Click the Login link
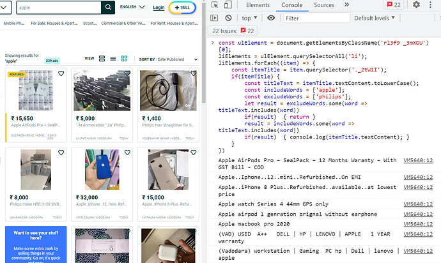The image size is (441, 263). tap(159, 8)
